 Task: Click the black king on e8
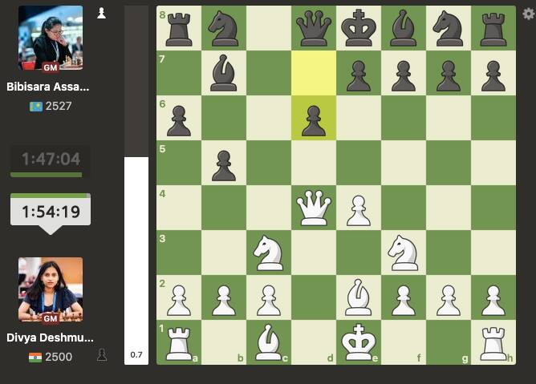tap(358, 28)
